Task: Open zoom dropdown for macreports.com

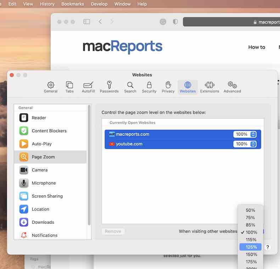Action: point(245,134)
